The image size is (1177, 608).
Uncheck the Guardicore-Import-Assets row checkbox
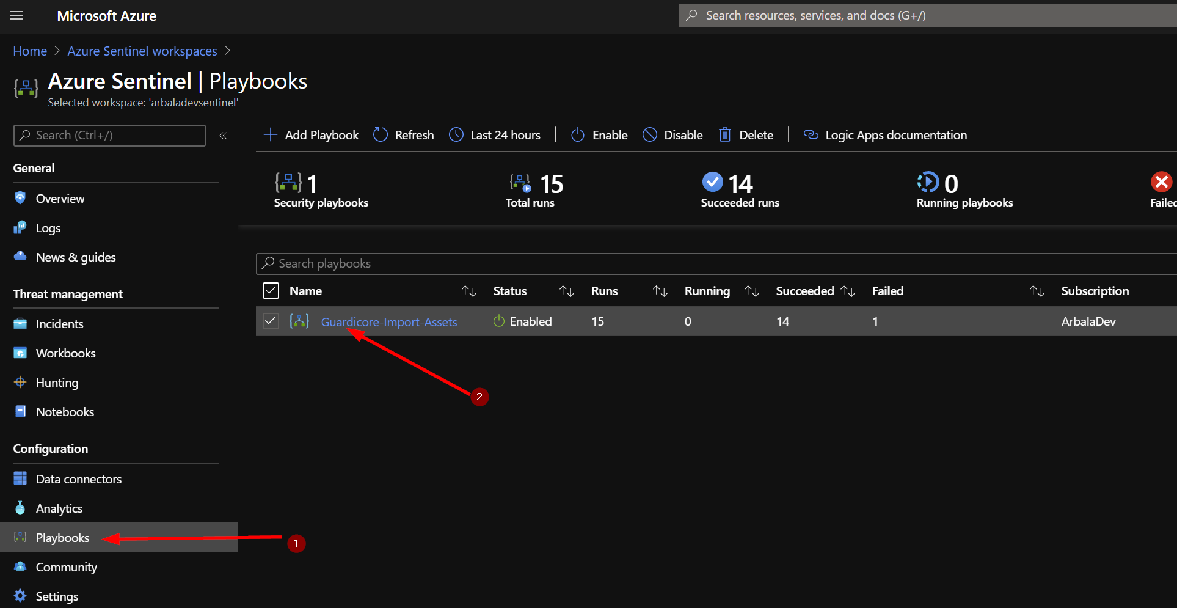(x=271, y=321)
